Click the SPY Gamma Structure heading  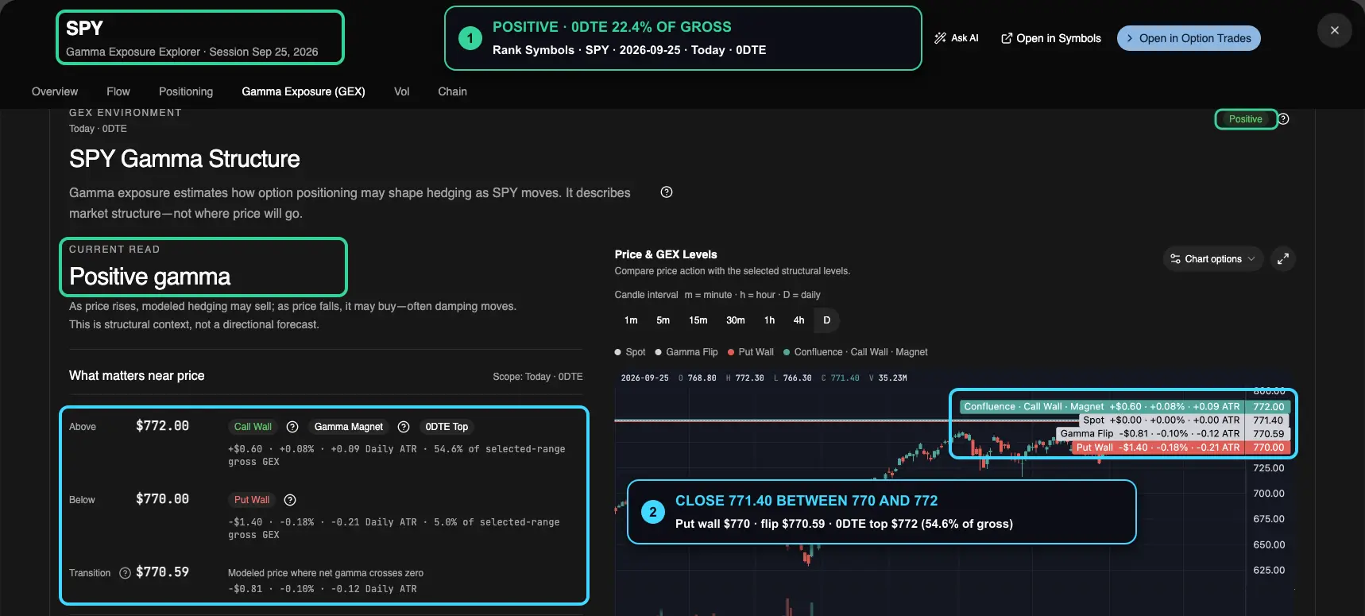click(x=184, y=159)
